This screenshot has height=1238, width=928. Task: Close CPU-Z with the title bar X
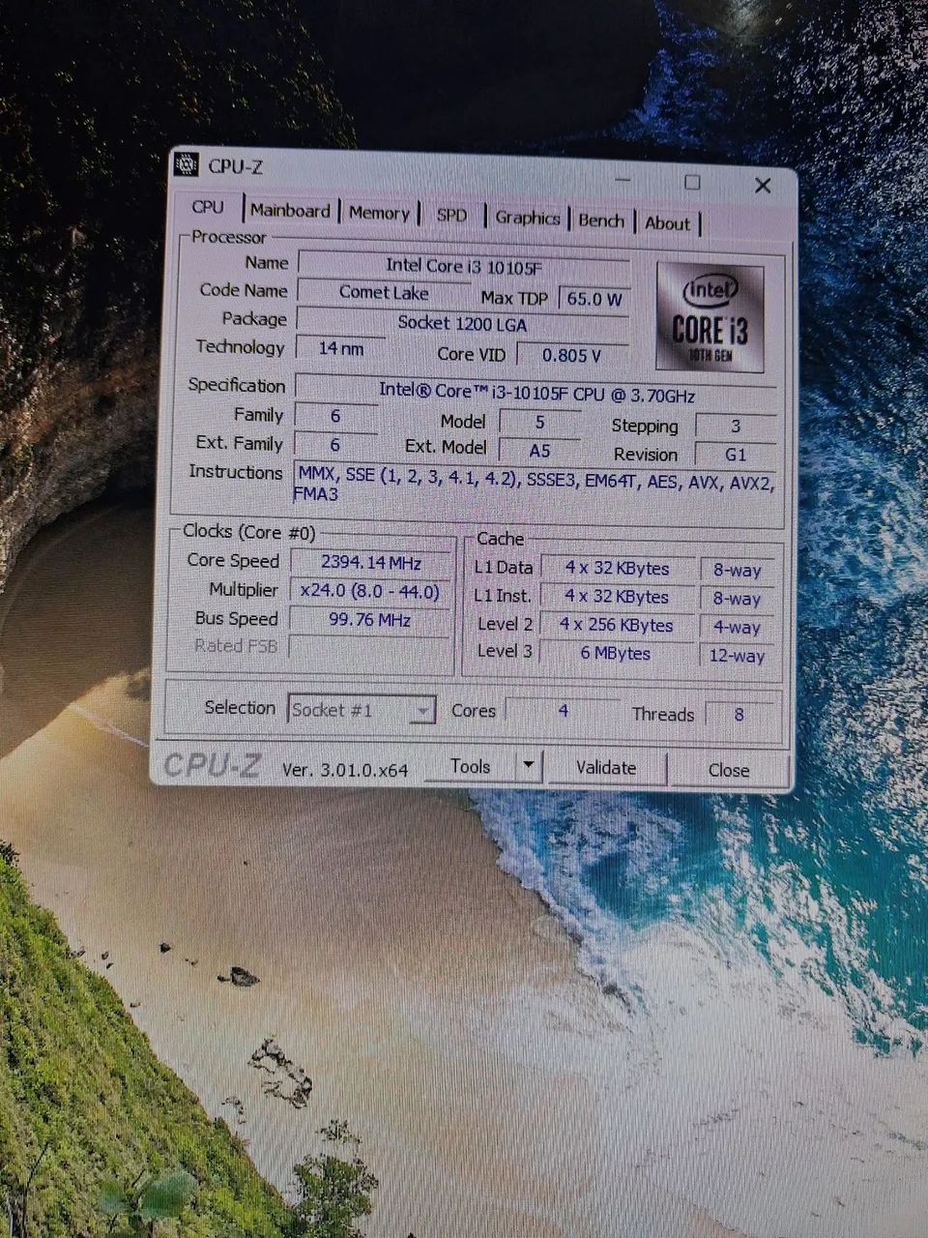[763, 185]
